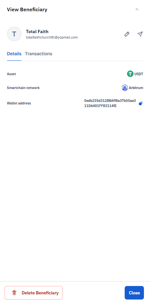Click the Delete Beneficiary button
This screenshot has height=304, width=150.
(x=34, y=293)
